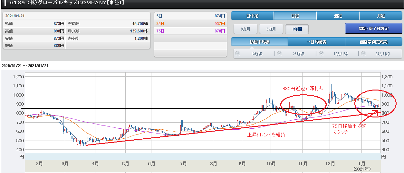Open the 週足 weekly chart tab

pos(338,16)
